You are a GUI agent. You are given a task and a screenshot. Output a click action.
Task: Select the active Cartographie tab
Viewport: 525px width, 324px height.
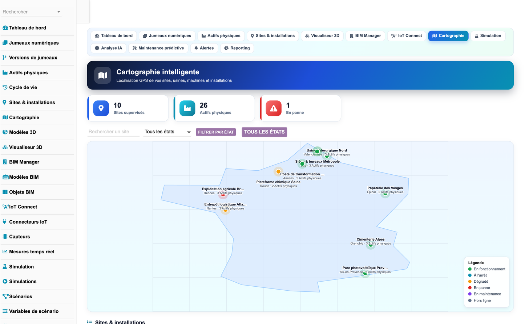pos(448,36)
